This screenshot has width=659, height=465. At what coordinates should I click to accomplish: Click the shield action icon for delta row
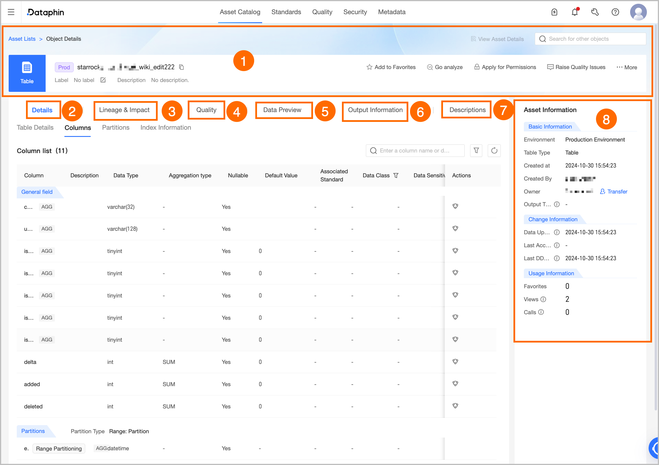455,362
